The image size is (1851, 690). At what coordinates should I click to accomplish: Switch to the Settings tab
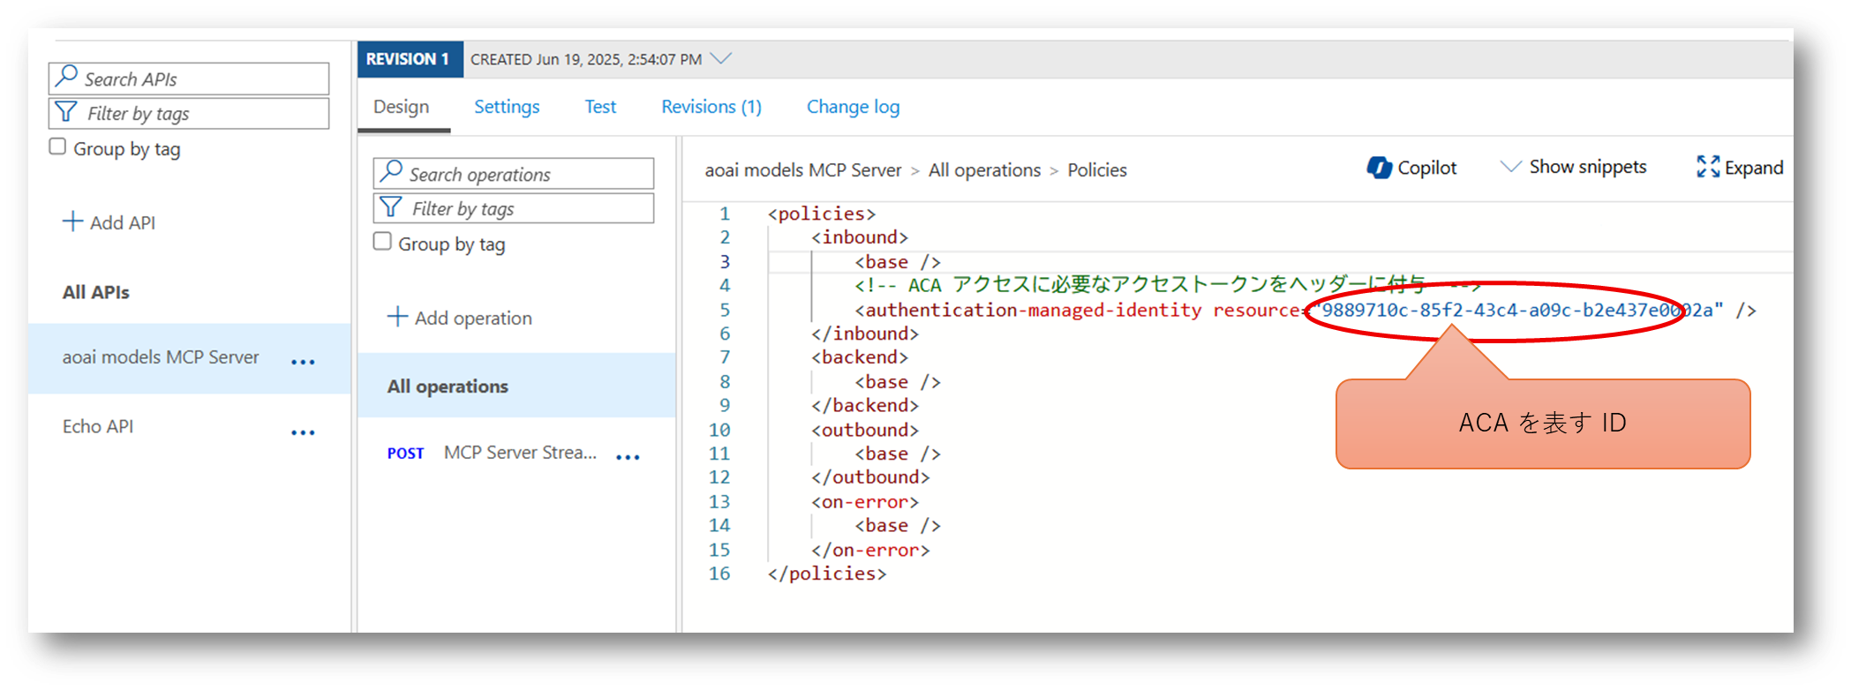507,107
